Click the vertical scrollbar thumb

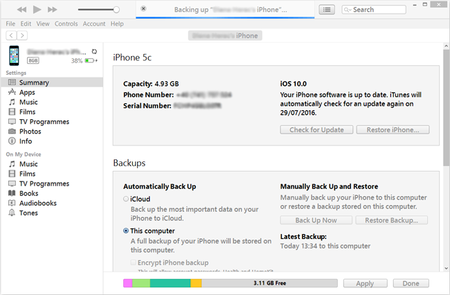tap(446, 107)
